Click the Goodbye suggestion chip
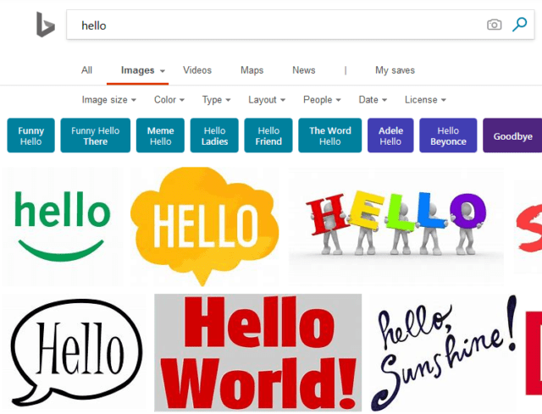This screenshot has height=414, width=542. 512,135
